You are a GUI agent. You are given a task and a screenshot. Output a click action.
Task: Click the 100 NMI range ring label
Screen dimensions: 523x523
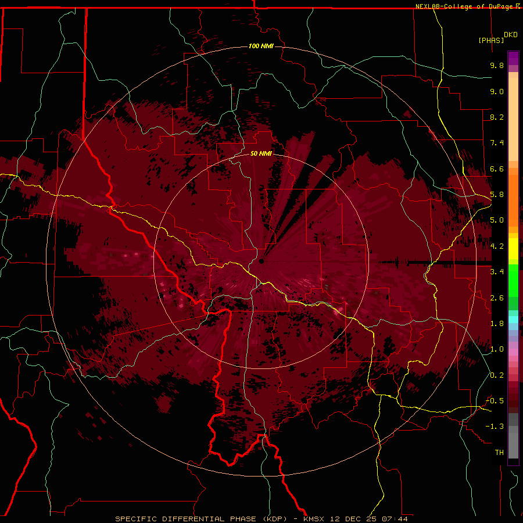coord(261,46)
